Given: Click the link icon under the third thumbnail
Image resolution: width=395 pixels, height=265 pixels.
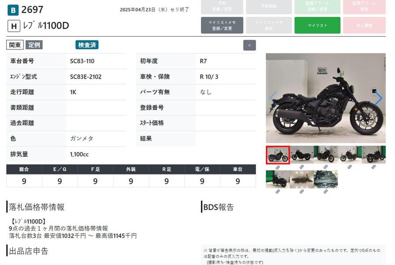Looking at the screenshot, I should tap(325, 167).
